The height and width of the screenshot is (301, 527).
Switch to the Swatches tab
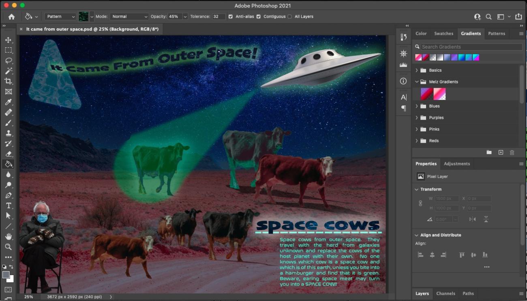[x=443, y=34]
